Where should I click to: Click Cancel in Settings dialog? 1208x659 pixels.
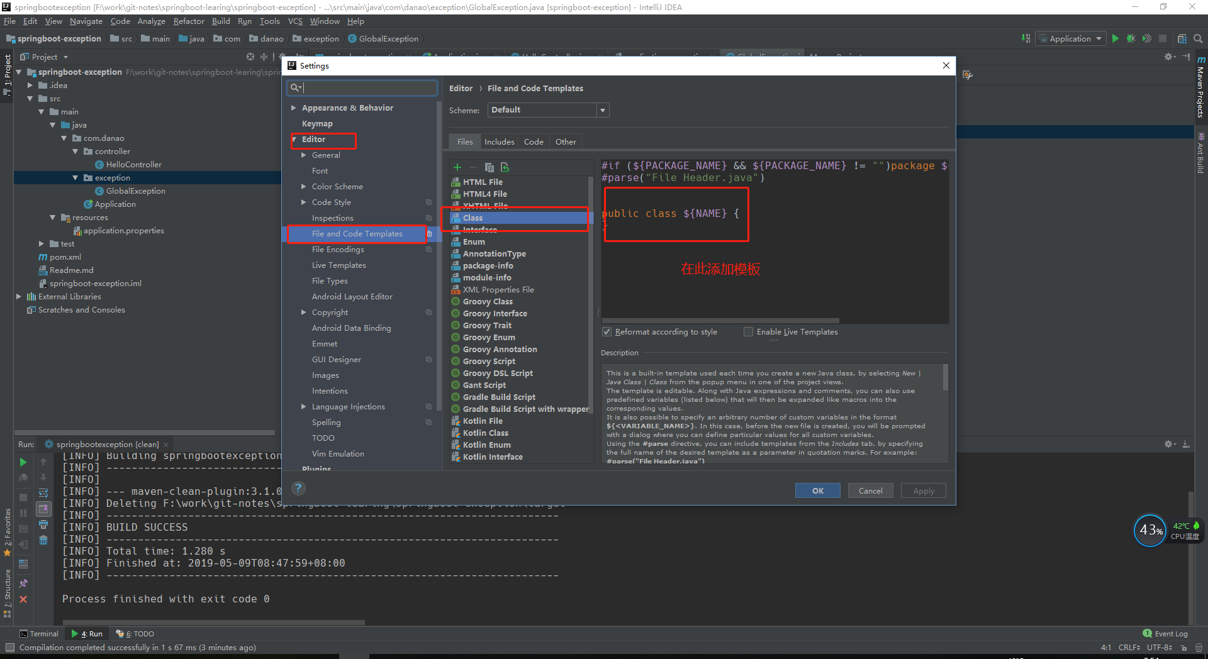[x=870, y=491]
